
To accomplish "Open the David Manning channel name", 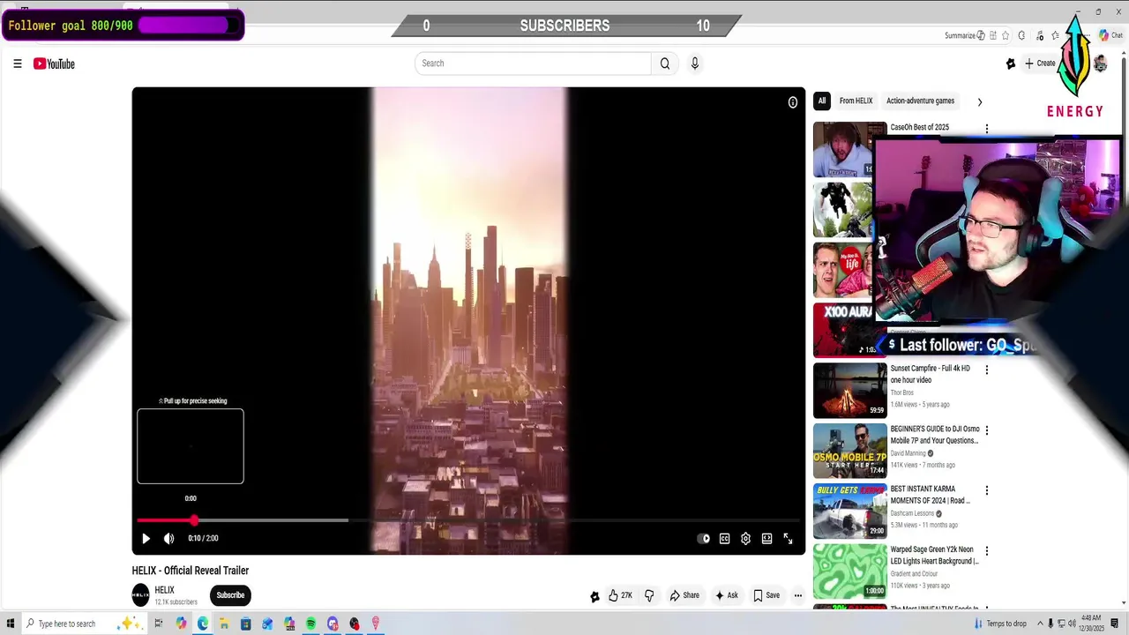I will (908, 453).
